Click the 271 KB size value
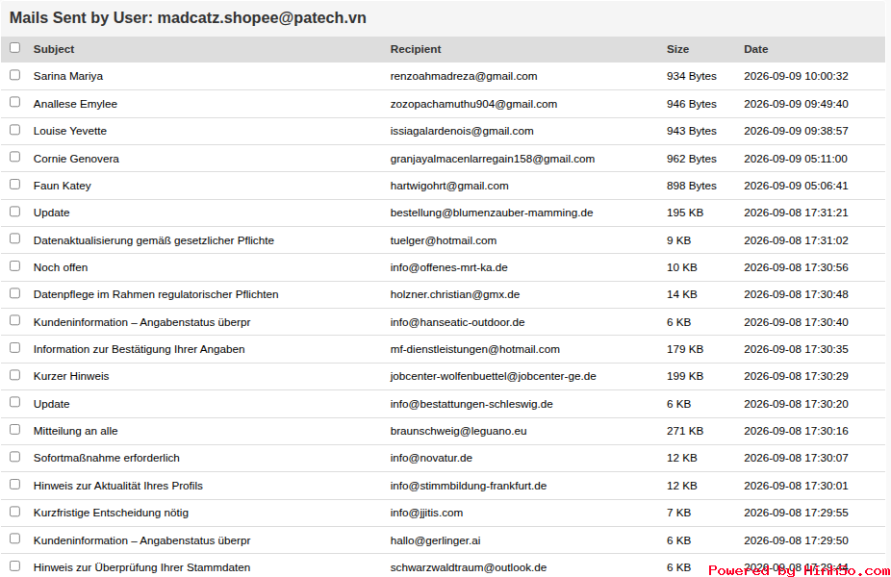 (x=685, y=431)
